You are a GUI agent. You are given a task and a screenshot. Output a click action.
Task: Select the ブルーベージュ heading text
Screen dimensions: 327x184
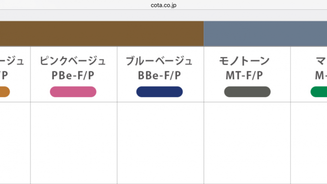click(159, 61)
